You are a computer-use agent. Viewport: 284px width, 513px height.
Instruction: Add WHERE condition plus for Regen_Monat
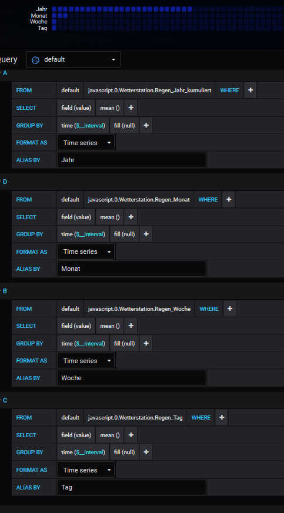(229, 200)
